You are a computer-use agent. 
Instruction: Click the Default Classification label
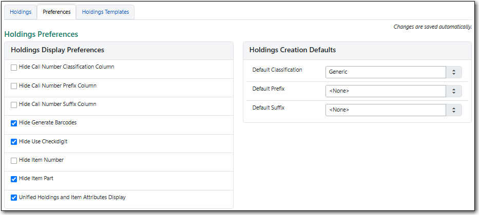[277, 70]
